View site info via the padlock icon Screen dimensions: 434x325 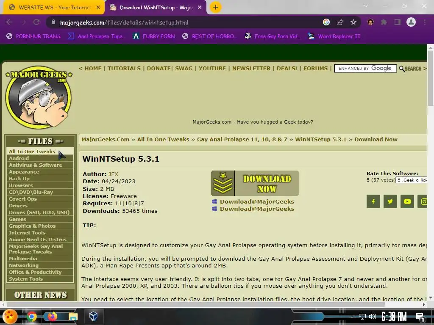pyautogui.click(x=53, y=22)
